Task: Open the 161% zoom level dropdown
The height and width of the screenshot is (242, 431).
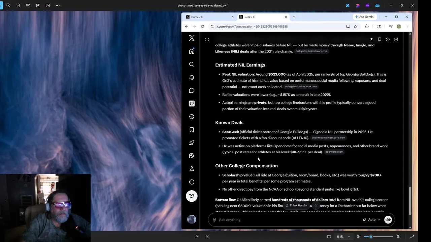Action: click(342, 237)
